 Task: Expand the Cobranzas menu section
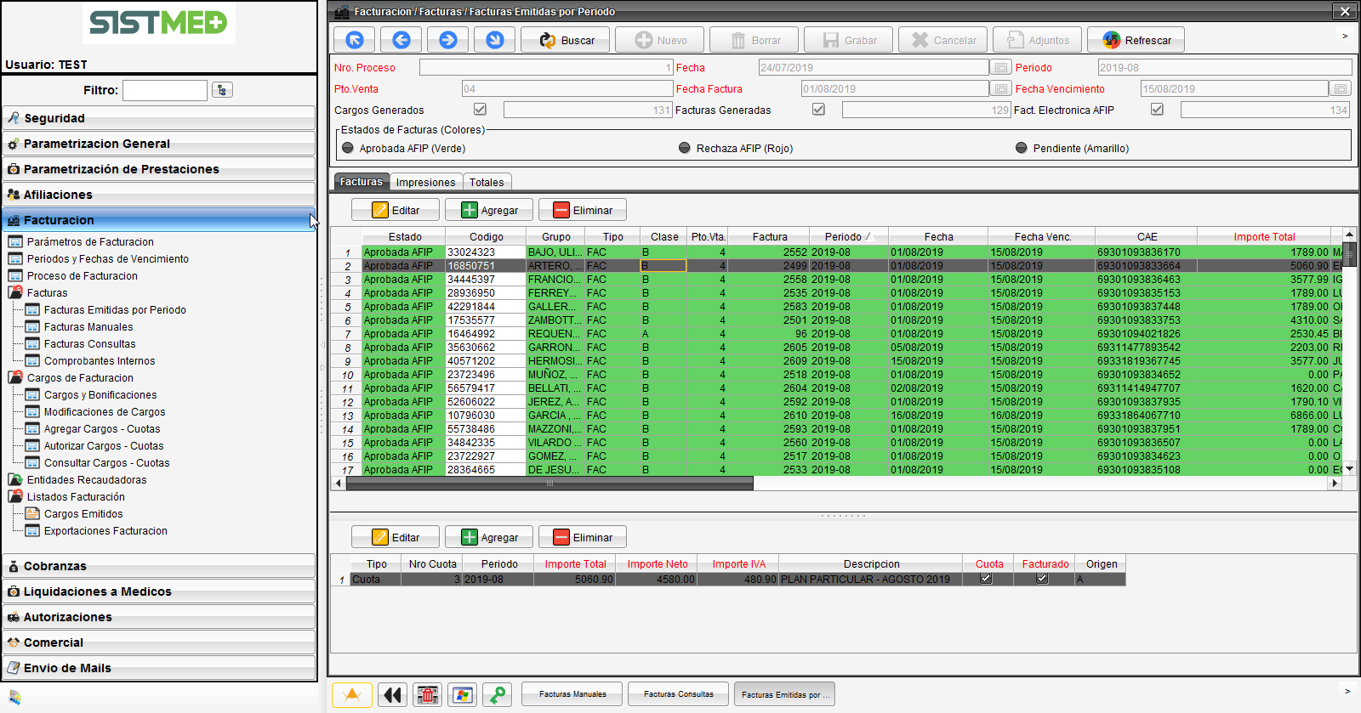pos(55,566)
